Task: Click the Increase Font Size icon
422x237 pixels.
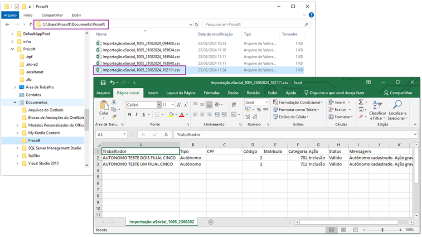Action: pos(179,105)
